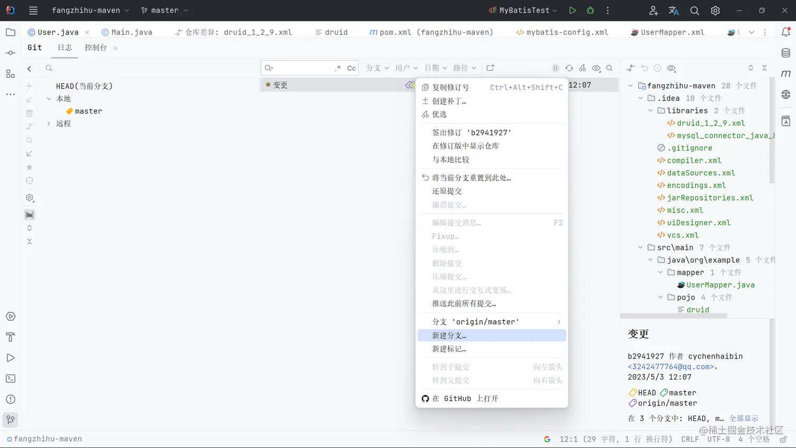Expand all branches in the branches tree
Image resolution: width=796 pixels, height=448 pixels.
click(x=29, y=228)
